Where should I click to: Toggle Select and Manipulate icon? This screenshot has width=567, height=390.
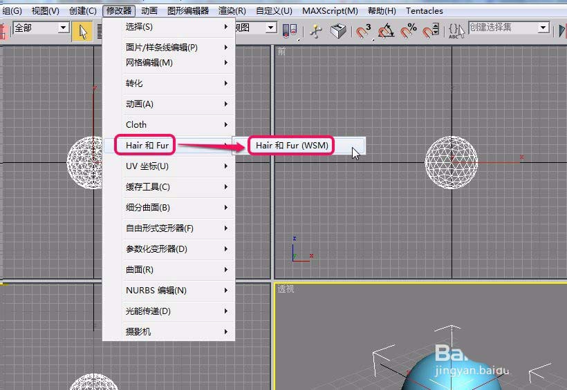click(316, 32)
